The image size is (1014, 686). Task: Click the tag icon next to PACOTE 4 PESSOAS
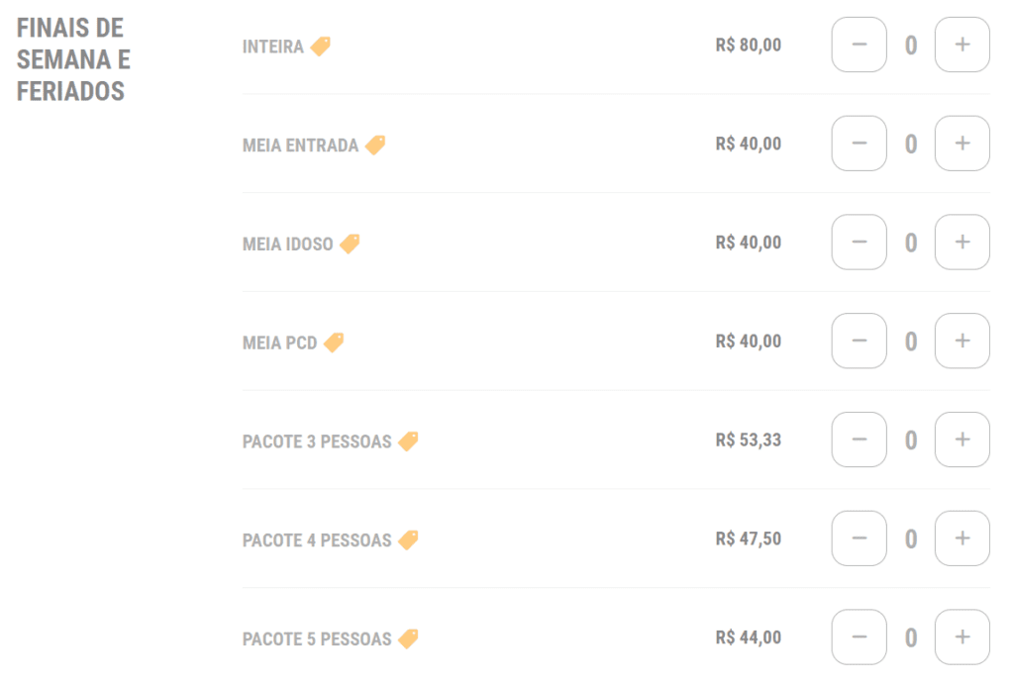408,539
